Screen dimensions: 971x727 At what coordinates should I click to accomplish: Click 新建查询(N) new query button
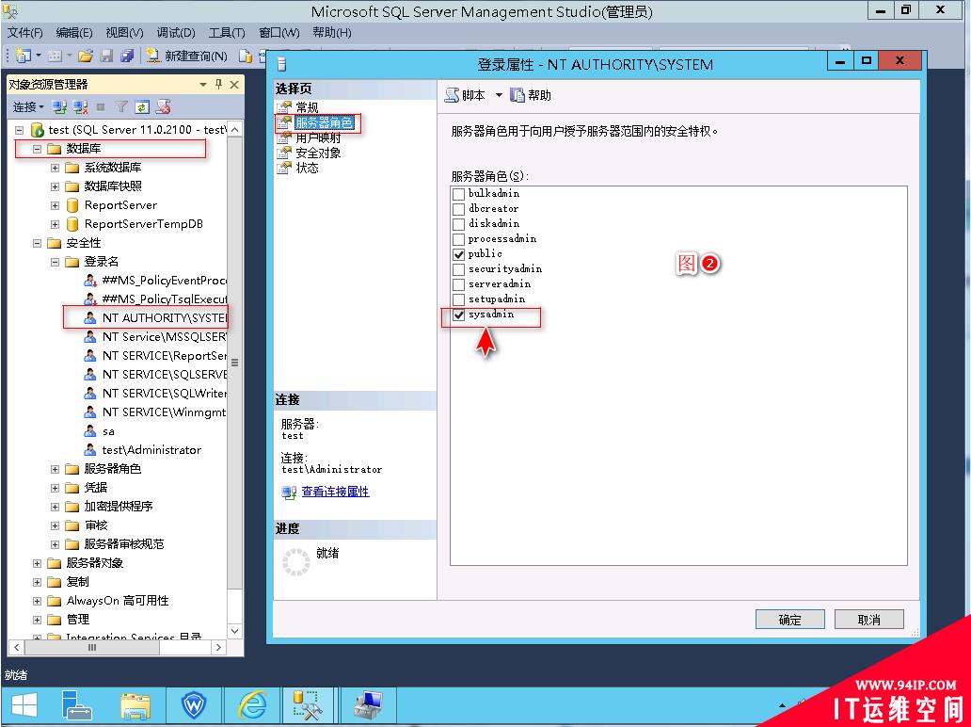click(187, 56)
